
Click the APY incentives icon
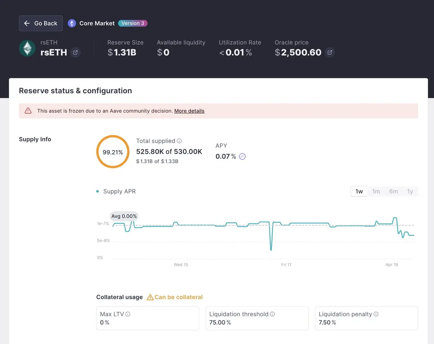(243, 156)
